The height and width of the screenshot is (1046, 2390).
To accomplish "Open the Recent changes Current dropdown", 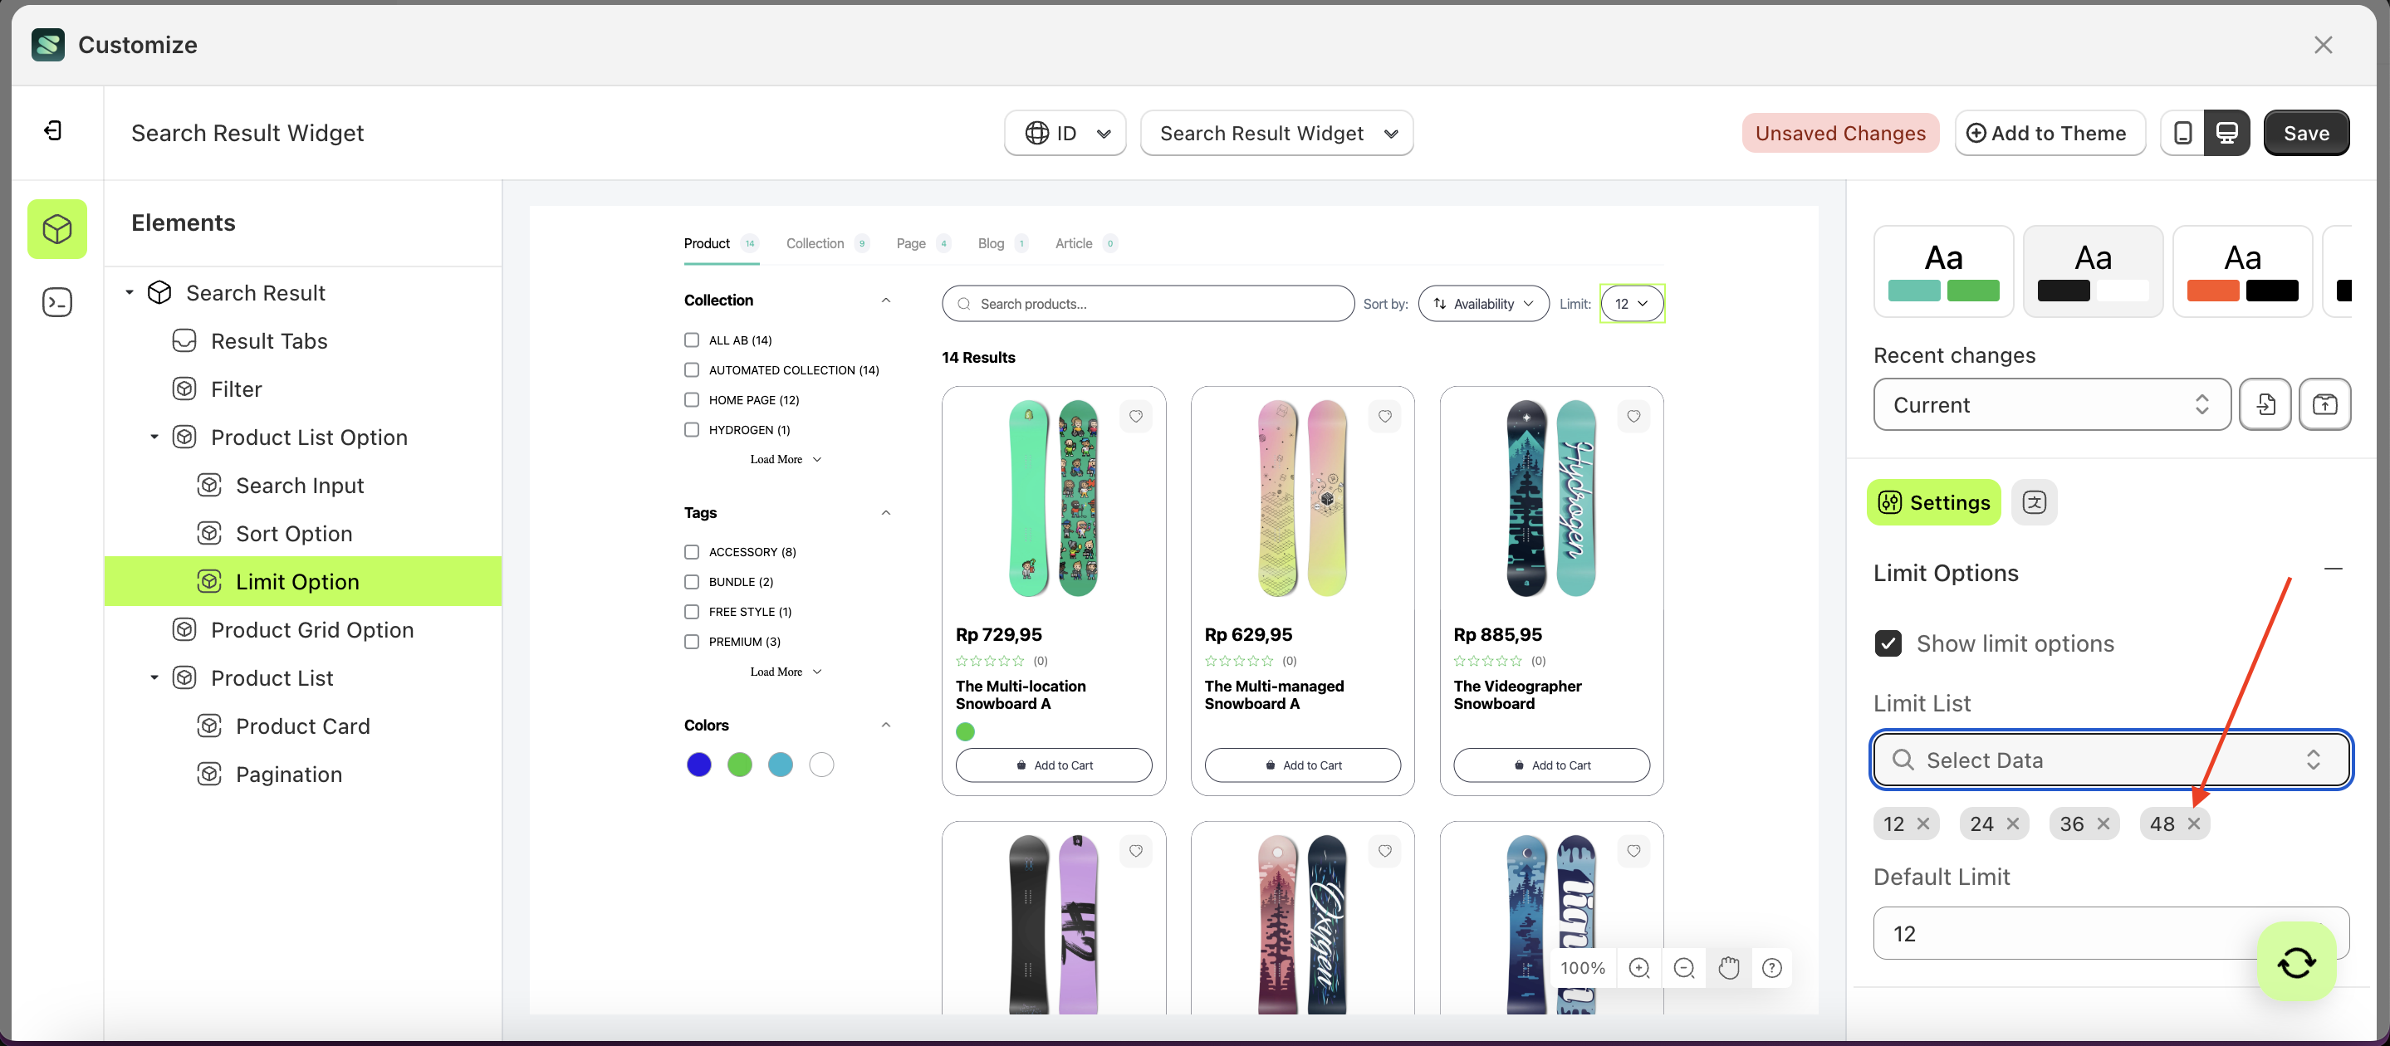I will pos(2050,404).
